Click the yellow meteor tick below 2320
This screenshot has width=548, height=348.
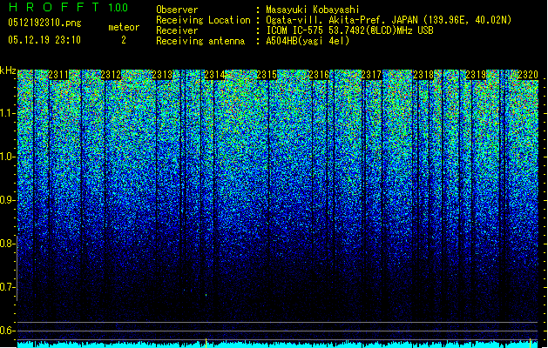(x=531, y=343)
